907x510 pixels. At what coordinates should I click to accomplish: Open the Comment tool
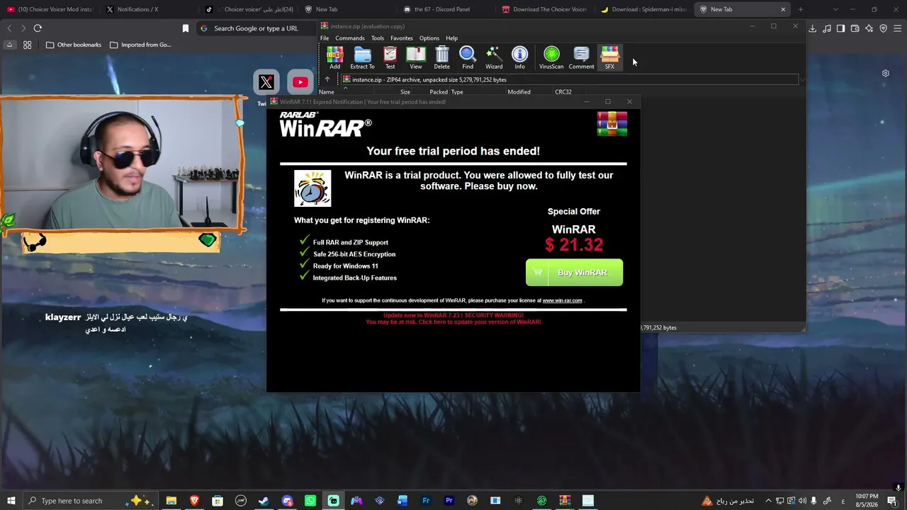pos(581,57)
